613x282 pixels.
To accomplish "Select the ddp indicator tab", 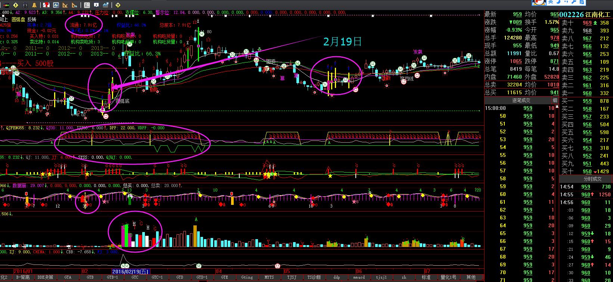I will click(336, 277).
